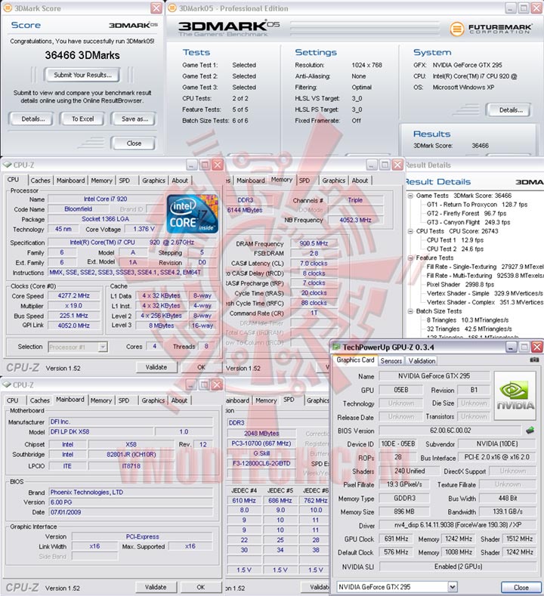
Task: Collapse the Game Tests tree node
Action: tap(410, 196)
